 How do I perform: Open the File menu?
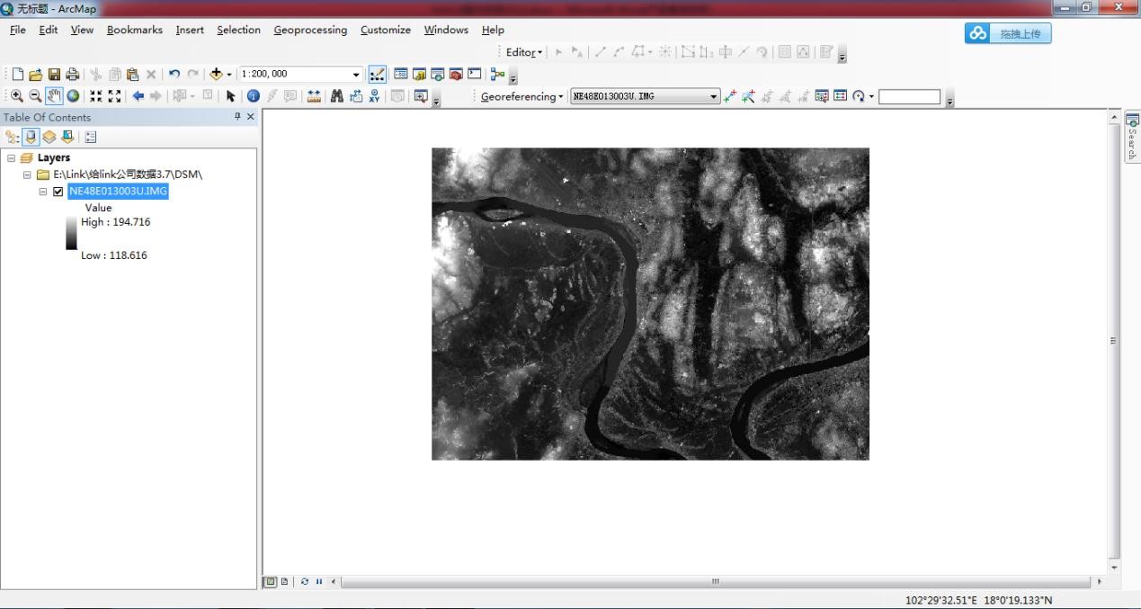[x=18, y=30]
